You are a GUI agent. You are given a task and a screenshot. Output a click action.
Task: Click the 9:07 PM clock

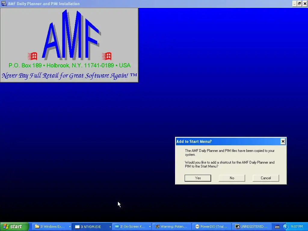[x=297, y=227]
